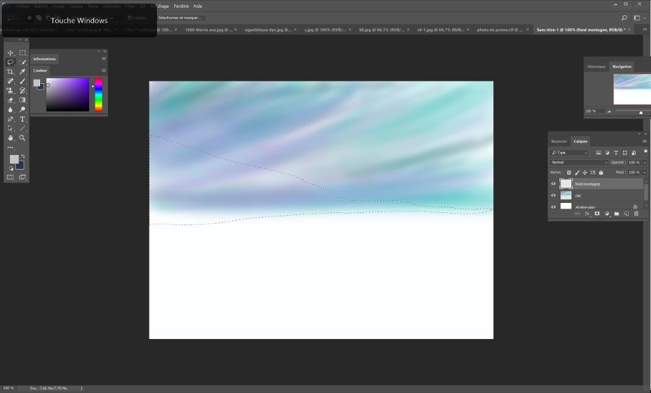Viewport: 651px width, 393px height.
Task: Pick the Eyedropper tool
Action: 22,72
